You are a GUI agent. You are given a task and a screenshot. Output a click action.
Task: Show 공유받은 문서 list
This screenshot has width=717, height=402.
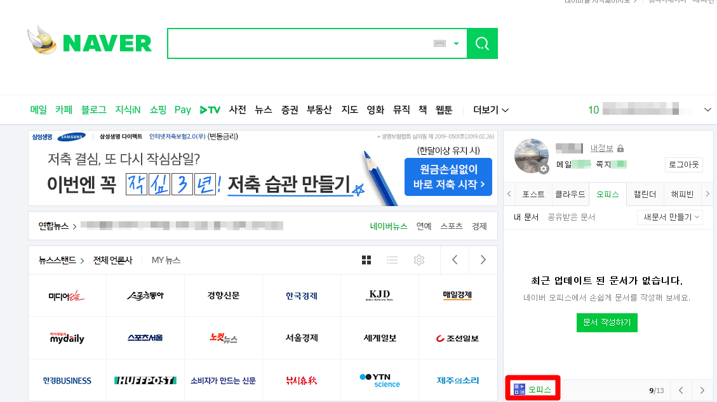tap(571, 217)
